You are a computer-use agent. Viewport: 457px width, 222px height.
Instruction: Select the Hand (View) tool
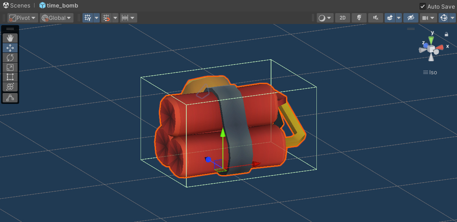click(10, 38)
